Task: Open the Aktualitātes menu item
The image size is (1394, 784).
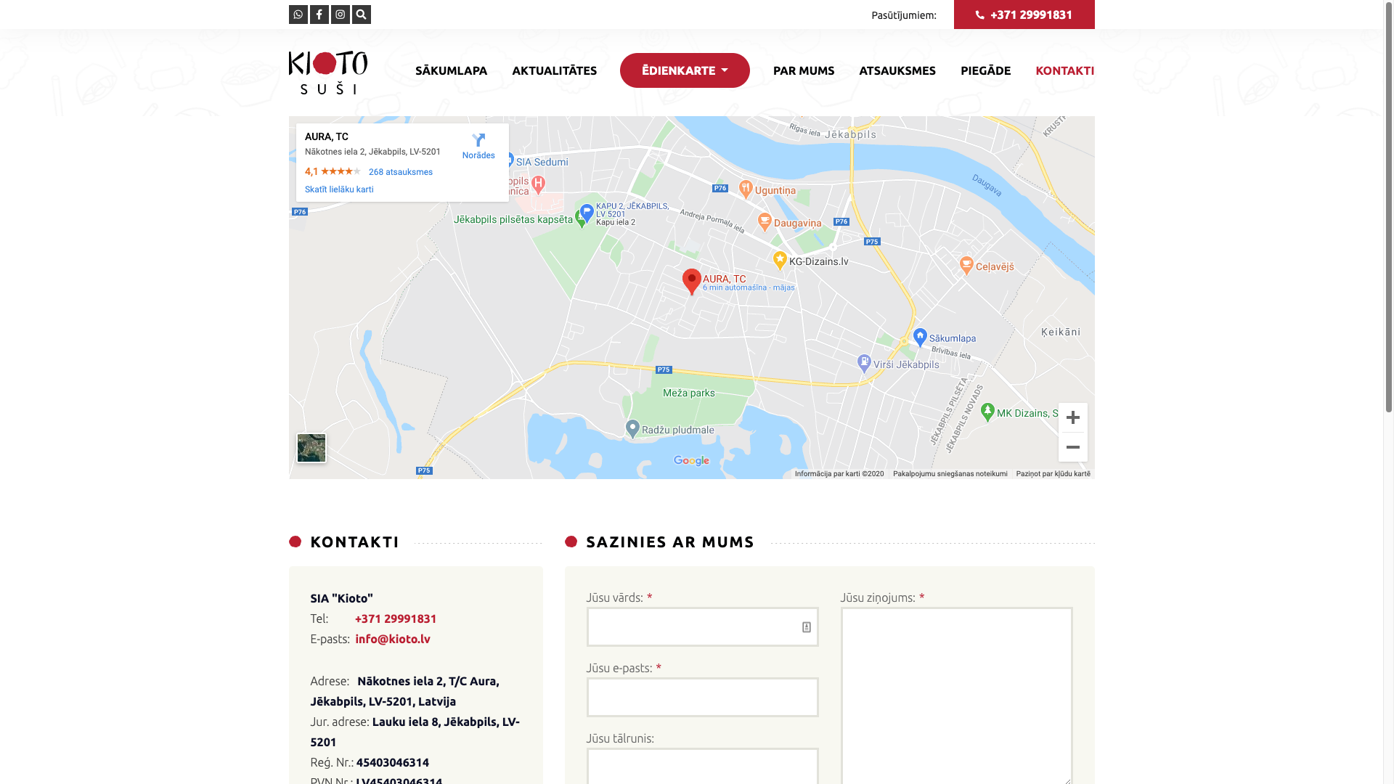Action: click(554, 70)
